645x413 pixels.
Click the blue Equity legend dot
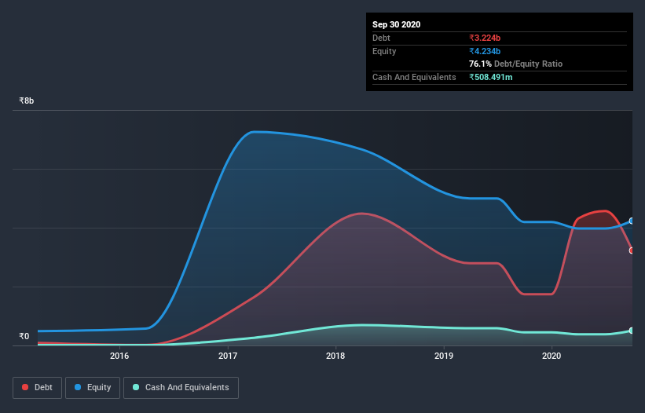tap(78, 387)
